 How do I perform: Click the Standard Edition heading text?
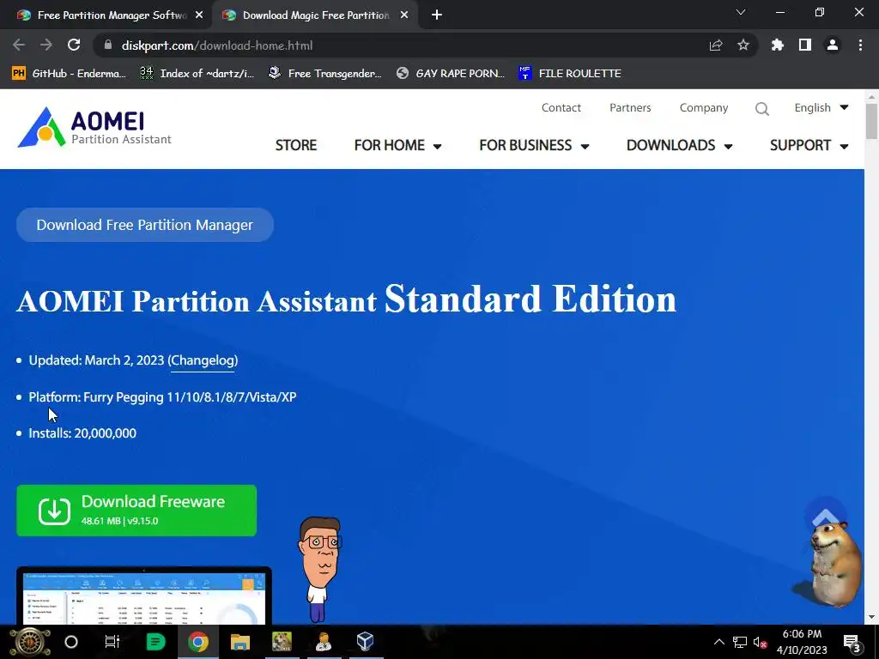pyautogui.click(x=530, y=299)
